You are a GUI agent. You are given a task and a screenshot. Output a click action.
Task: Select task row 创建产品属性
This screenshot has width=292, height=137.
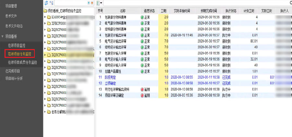194,71
